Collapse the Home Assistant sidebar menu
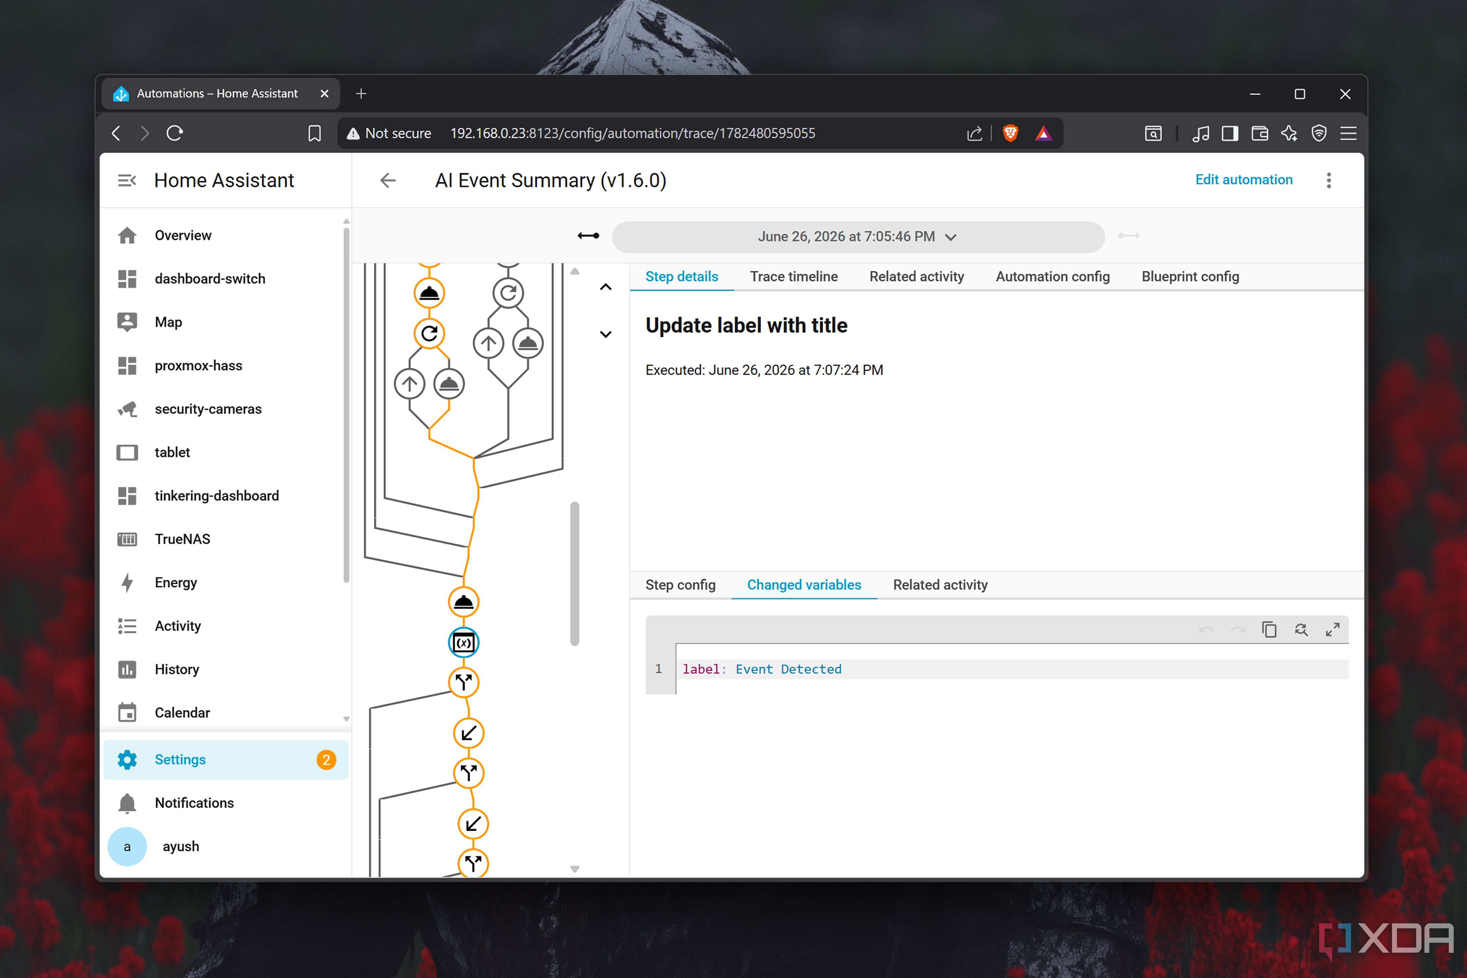 click(x=127, y=180)
